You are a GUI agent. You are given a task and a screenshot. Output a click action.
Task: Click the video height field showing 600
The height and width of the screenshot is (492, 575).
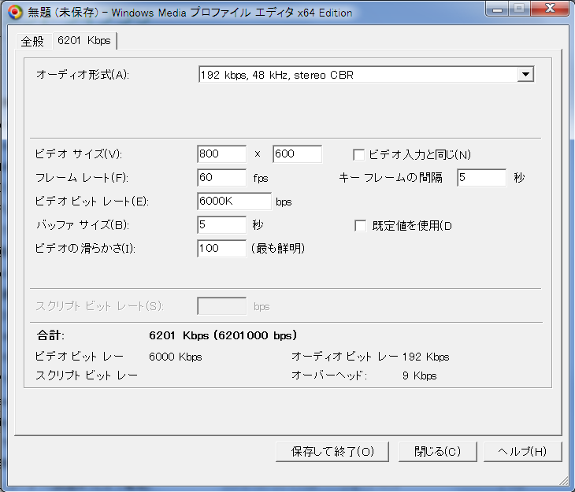297,154
